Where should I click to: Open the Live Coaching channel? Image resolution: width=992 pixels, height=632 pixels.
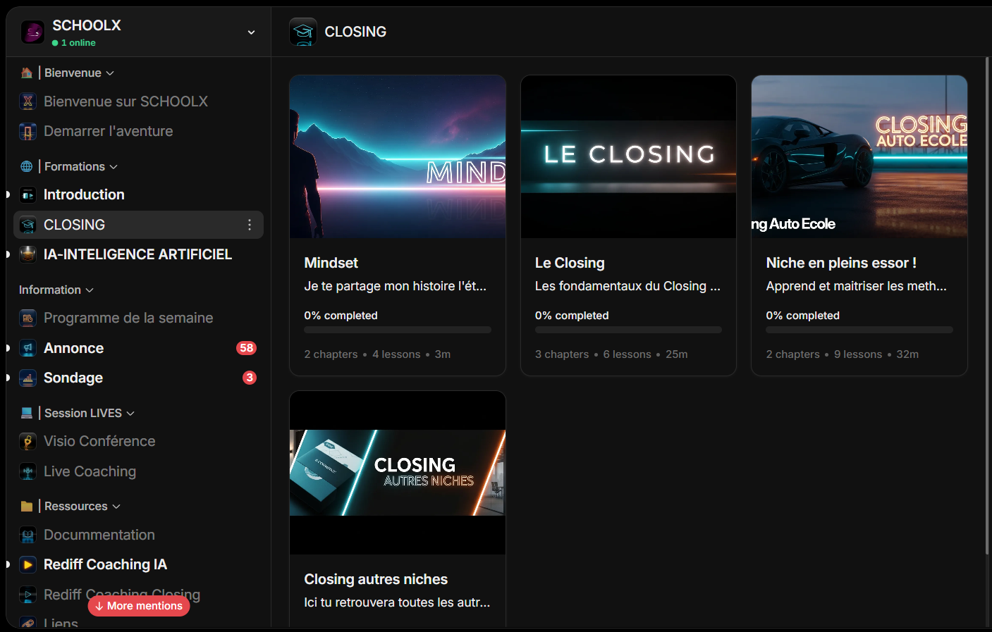pyautogui.click(x=90, y=471)
